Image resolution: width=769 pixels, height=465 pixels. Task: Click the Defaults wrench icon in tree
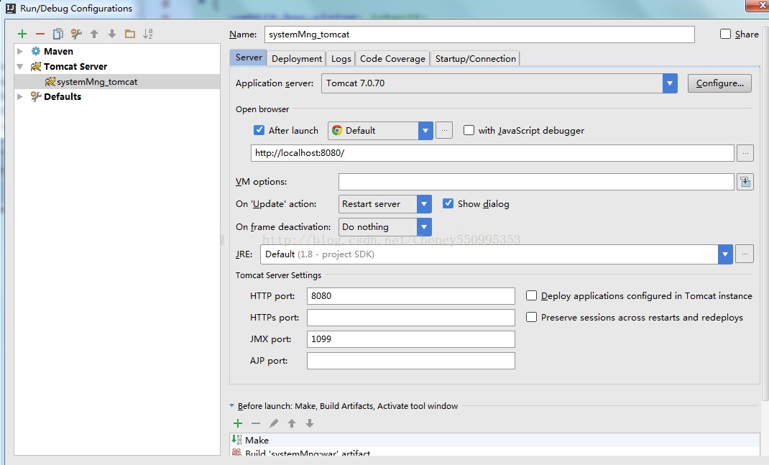36,96
